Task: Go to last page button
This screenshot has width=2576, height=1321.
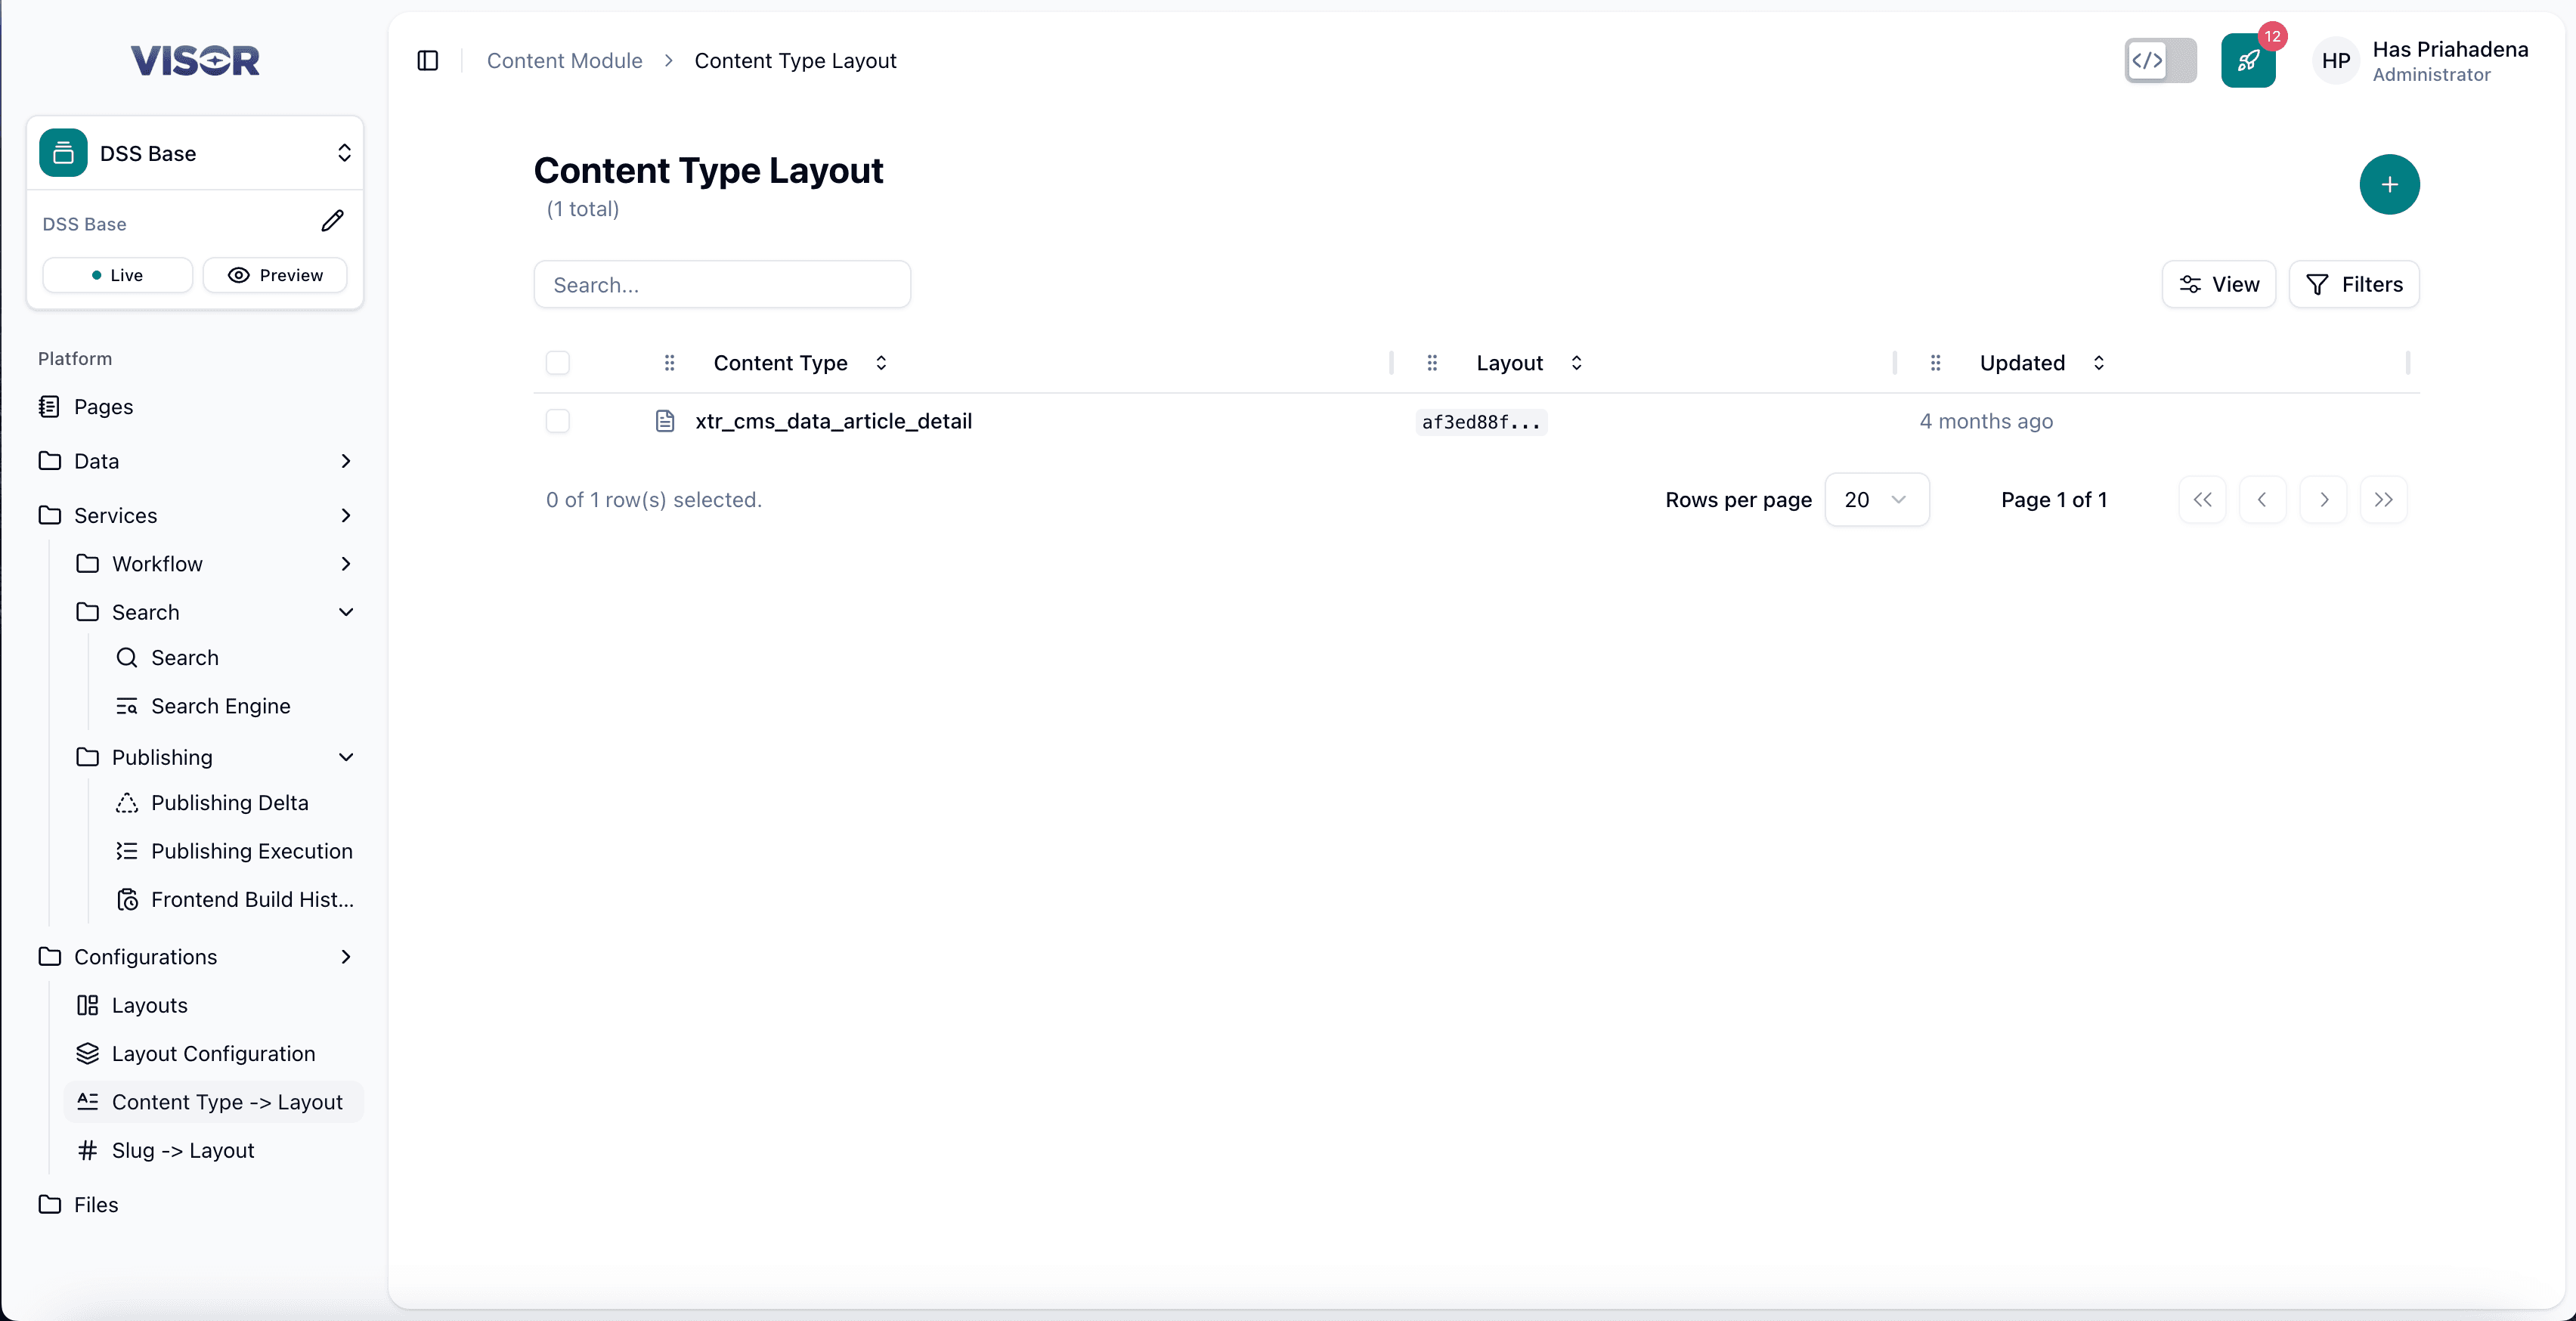Action: coord(2383,500)
